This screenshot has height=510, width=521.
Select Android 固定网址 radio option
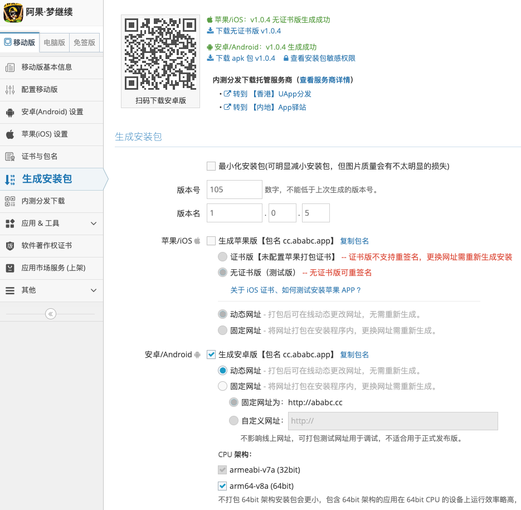(223, 386)
